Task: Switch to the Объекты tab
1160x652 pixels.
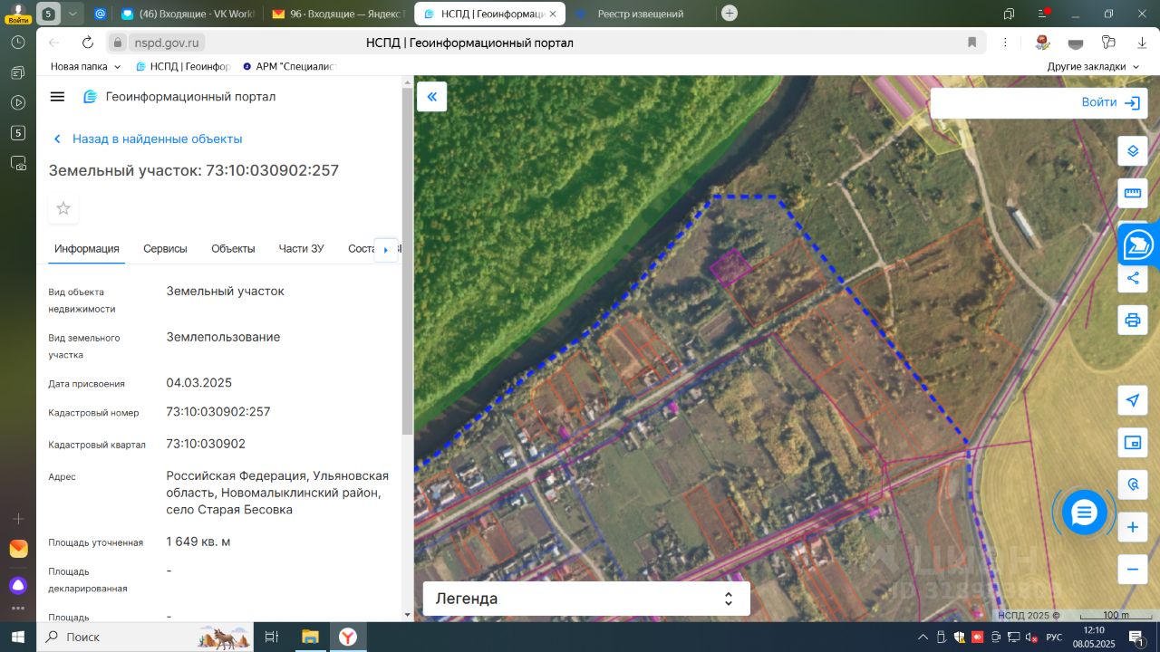Action: tap(233, 249)
